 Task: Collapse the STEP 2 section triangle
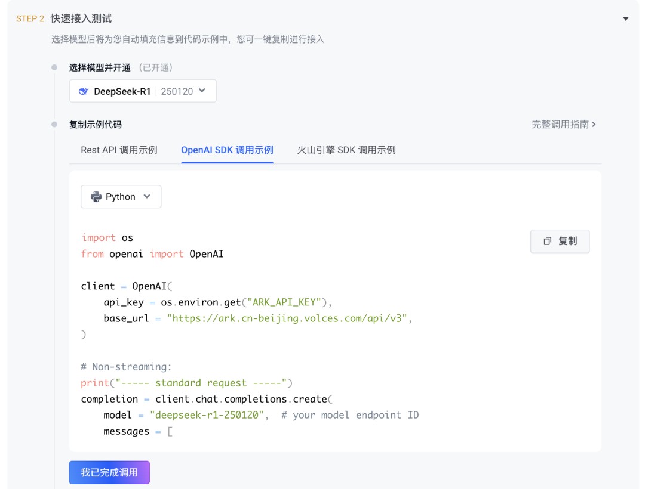pos(625,19)
